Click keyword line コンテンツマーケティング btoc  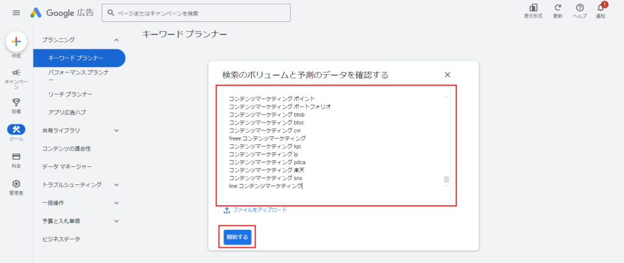(x=267, y=122)
